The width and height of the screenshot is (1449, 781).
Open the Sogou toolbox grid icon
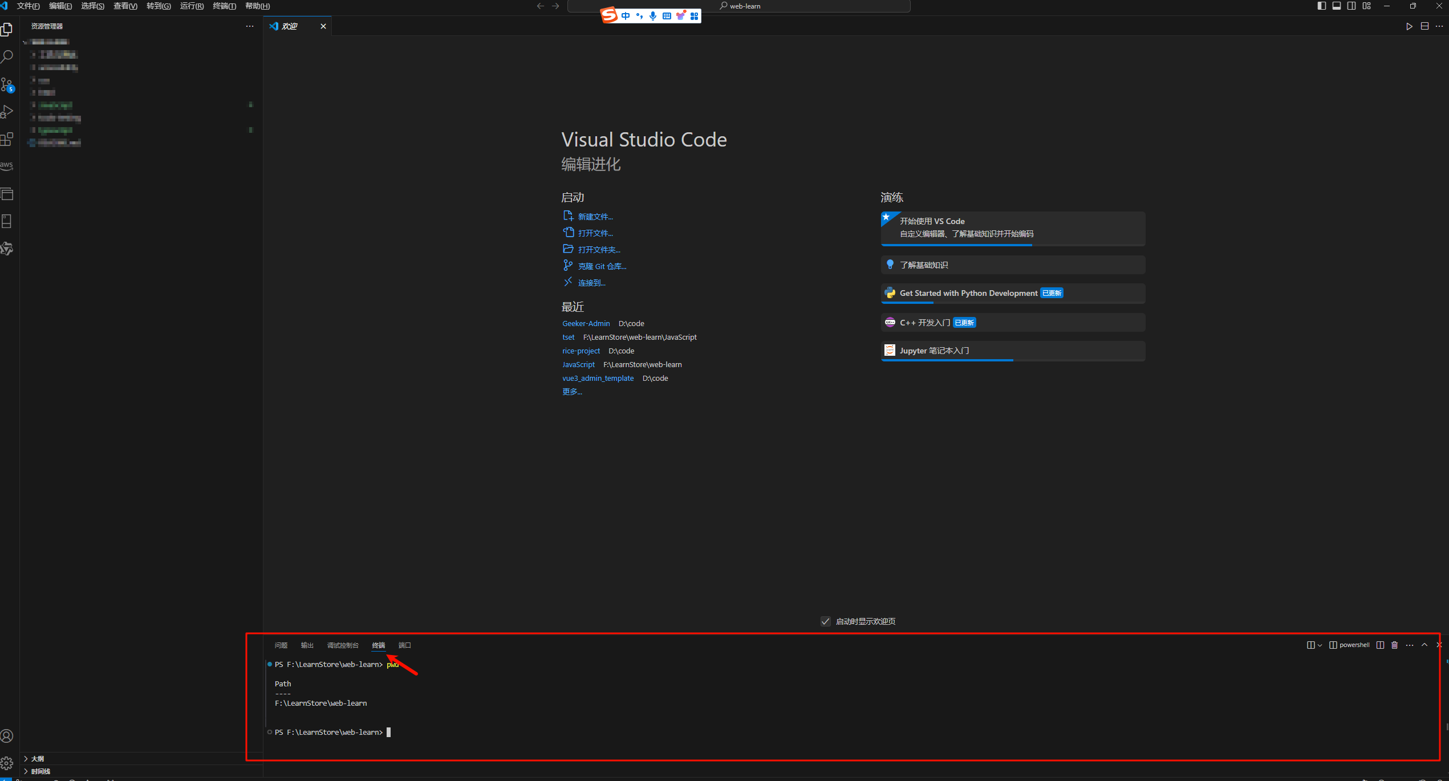(694, 16)
